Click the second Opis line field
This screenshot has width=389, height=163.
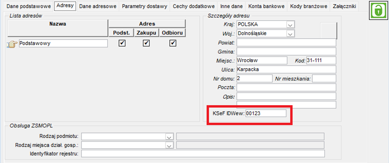[286, 105]
